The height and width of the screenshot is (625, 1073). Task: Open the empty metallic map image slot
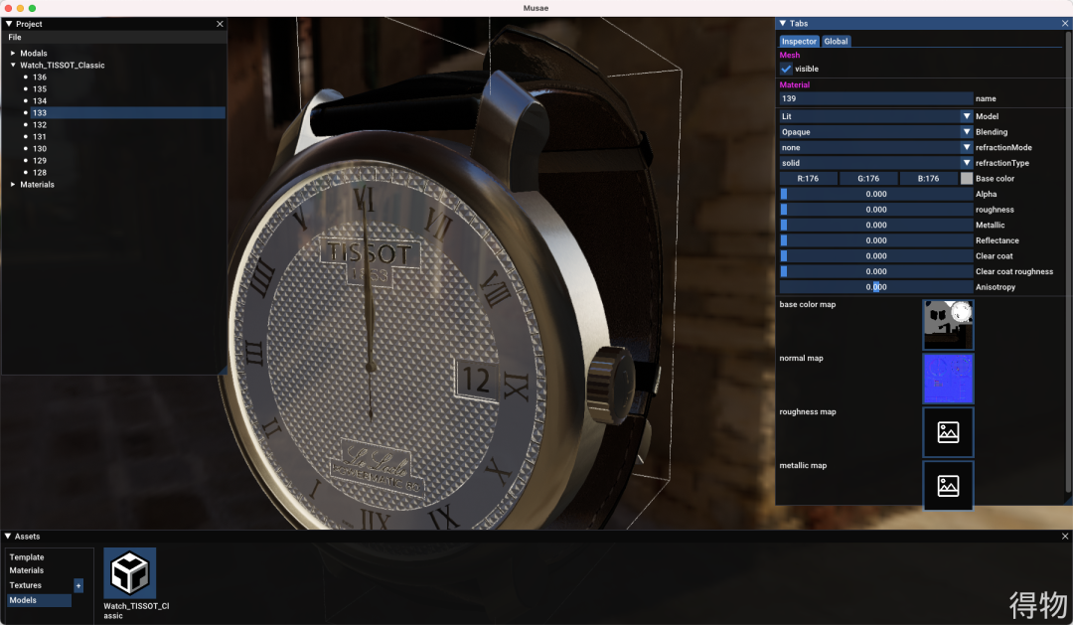pos(948,486)
